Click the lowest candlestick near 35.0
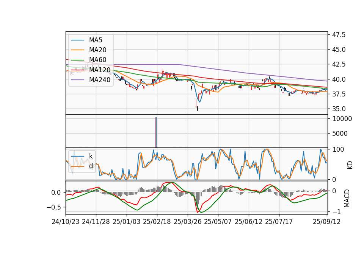364x261 pixels. point(198,109)
